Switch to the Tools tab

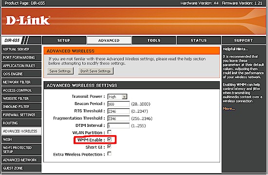pyautogui.click(x=154, y=40)
